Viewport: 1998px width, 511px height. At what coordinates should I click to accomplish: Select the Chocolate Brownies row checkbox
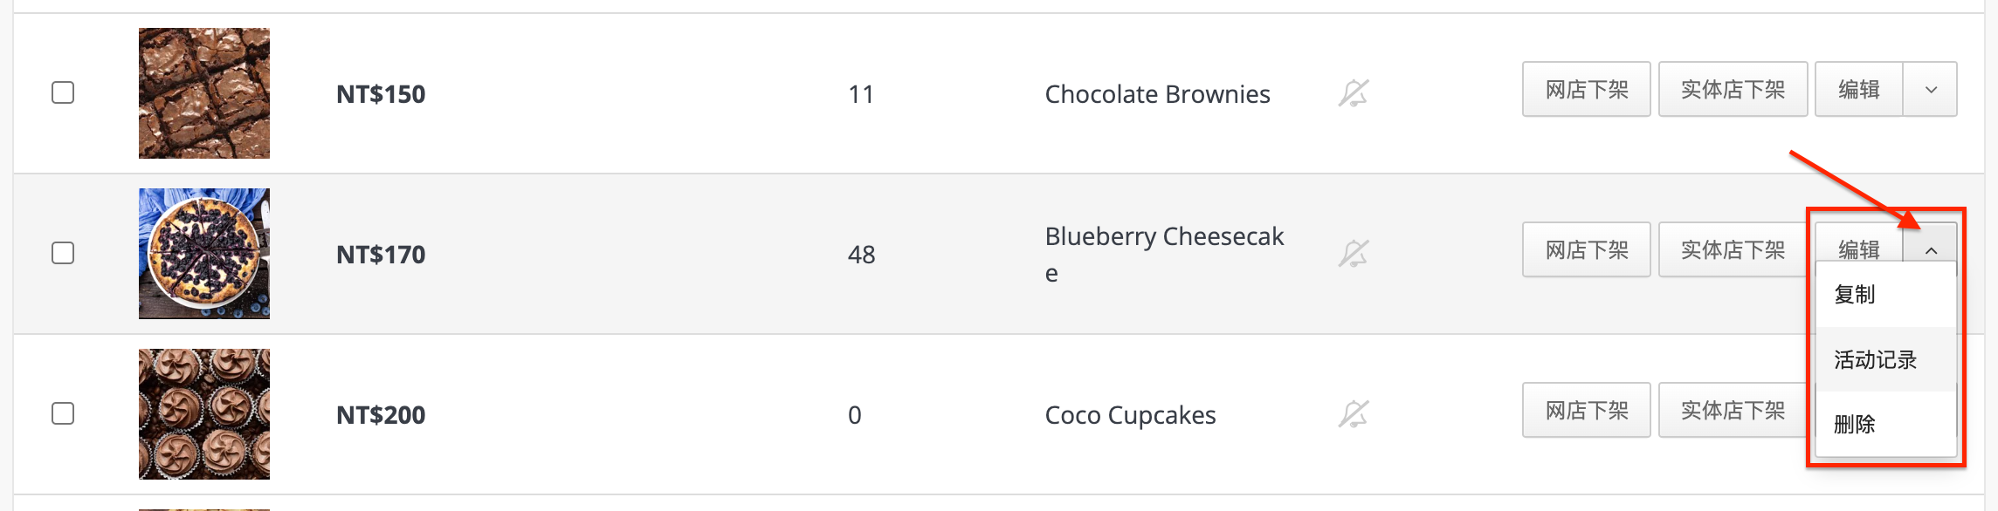point(63,92)
